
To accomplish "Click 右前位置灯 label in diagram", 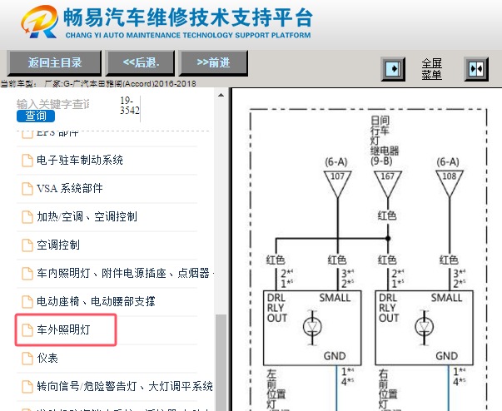I will [x=388, y=389].
